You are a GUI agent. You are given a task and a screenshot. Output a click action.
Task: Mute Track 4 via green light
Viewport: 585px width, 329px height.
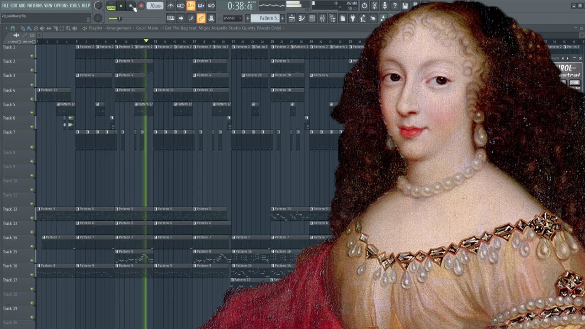pos(32,99)
